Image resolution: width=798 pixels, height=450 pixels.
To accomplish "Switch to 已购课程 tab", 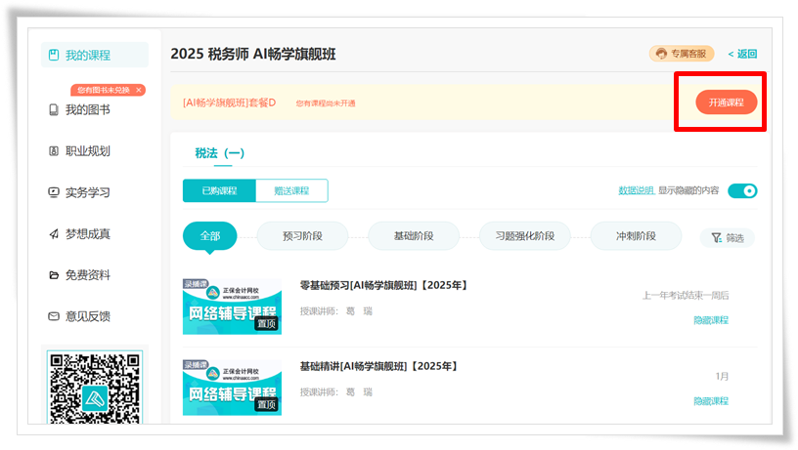I will click(219, 190).
